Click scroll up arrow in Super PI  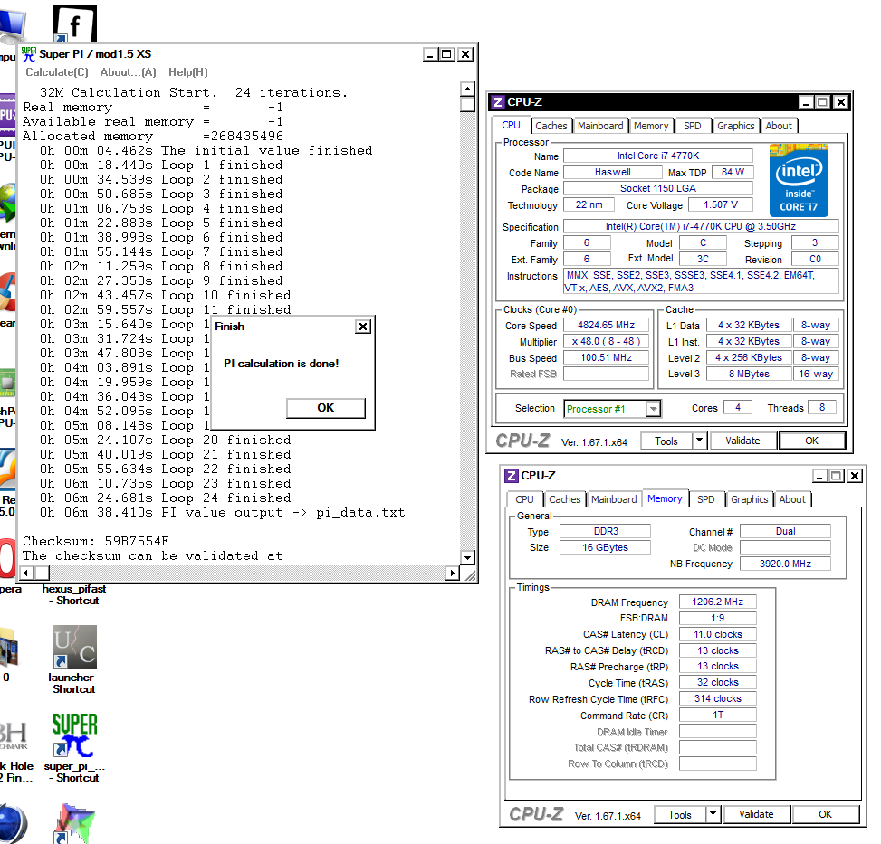(x=467, y=90)
